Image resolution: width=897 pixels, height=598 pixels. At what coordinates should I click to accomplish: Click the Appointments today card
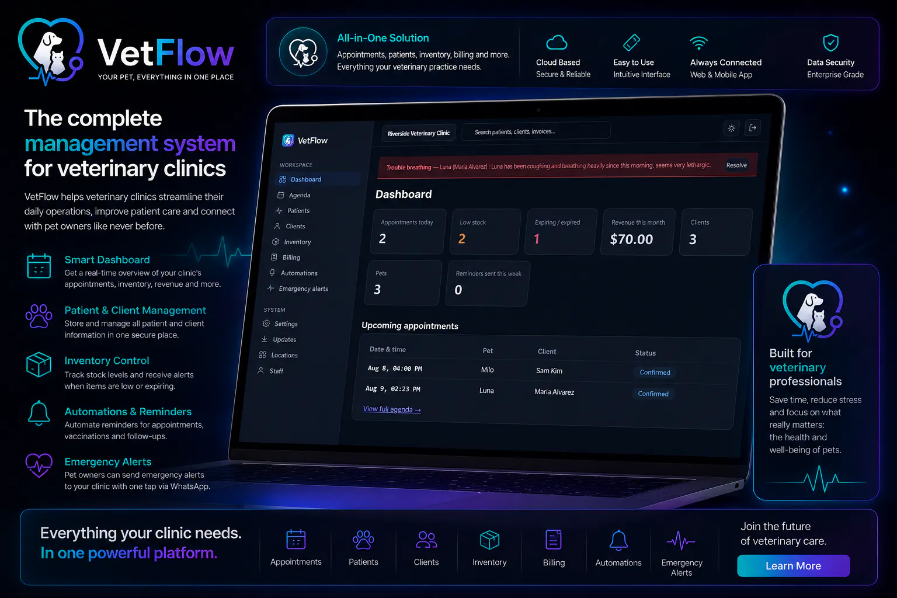click(408, 231)
